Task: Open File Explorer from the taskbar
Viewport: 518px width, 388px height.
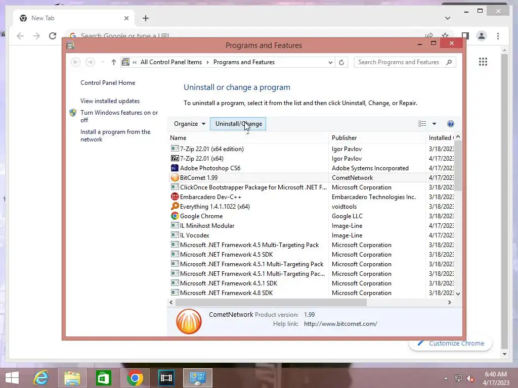Action: (x=72, y=378)
